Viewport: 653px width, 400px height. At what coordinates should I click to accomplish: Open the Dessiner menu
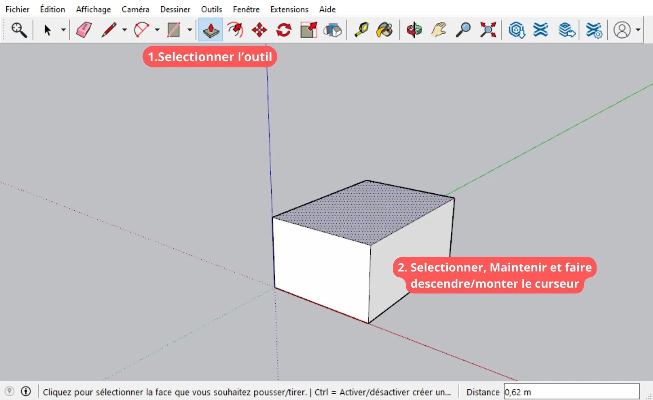click(175, 9)
